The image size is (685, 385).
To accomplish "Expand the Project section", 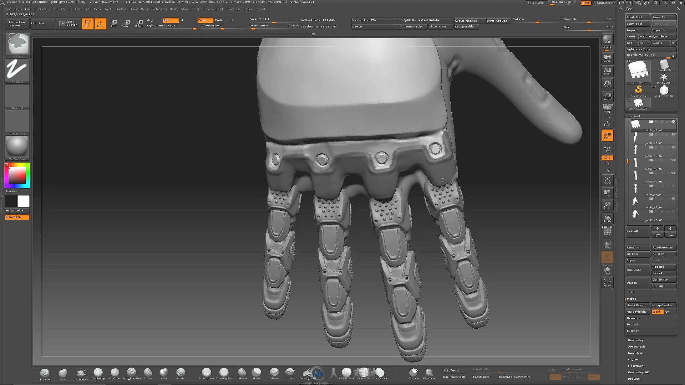I will pyautogui.click(x=633, y=324).
